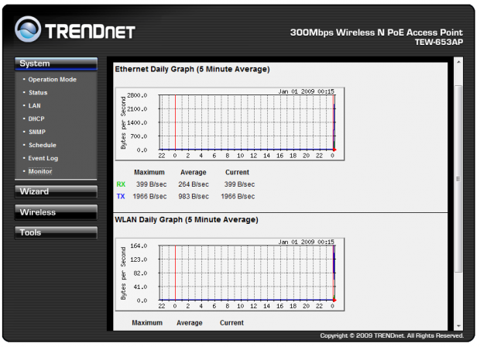Click the scrollbar up arrow

pos(458,62)
